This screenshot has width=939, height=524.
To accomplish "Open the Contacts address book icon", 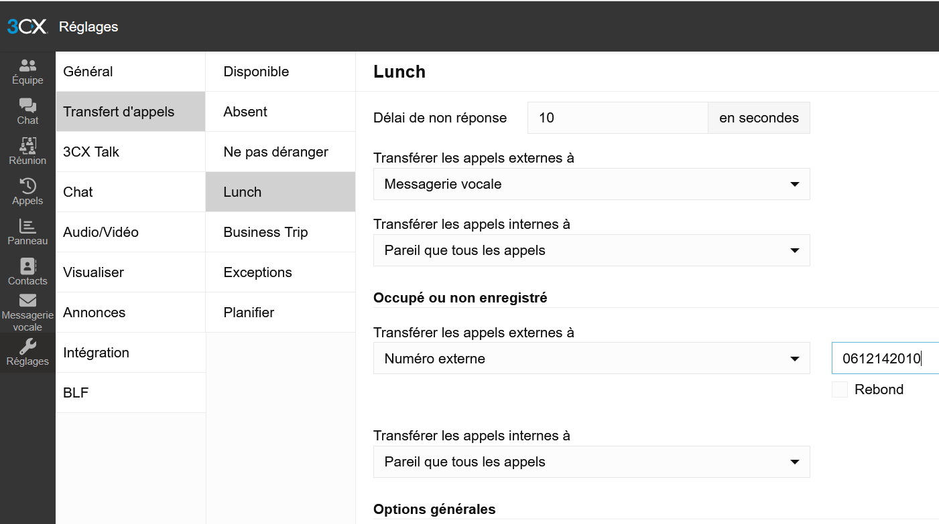I will tap(27, 267).
